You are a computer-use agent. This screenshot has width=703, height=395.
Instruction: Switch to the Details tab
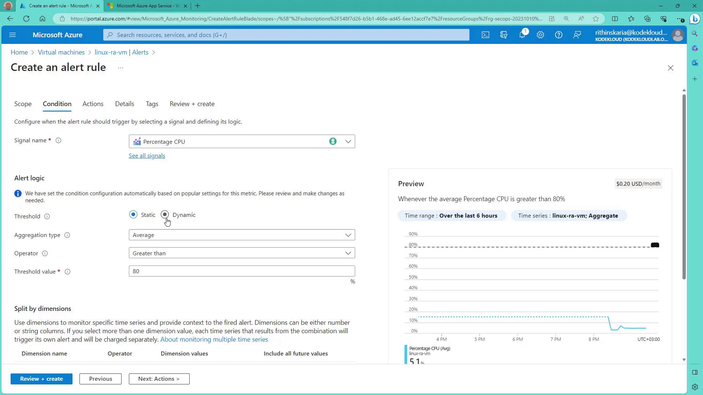124,104
